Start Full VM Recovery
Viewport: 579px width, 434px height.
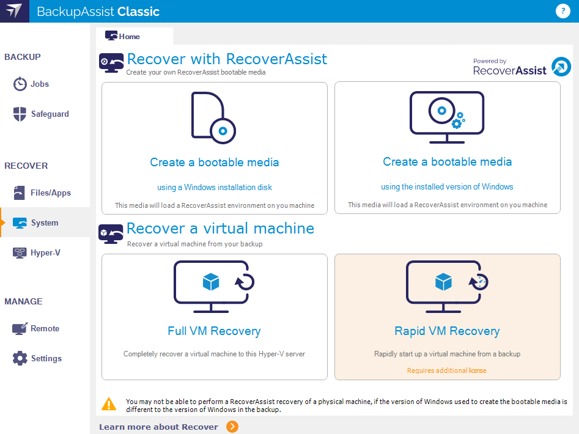click(x=215, y=317)
